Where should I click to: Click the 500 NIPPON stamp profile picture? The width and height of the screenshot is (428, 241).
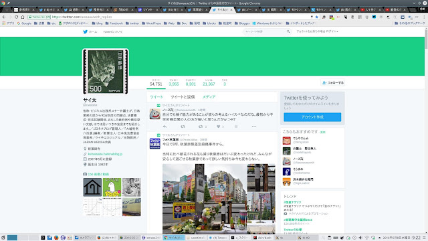point(106,72)
